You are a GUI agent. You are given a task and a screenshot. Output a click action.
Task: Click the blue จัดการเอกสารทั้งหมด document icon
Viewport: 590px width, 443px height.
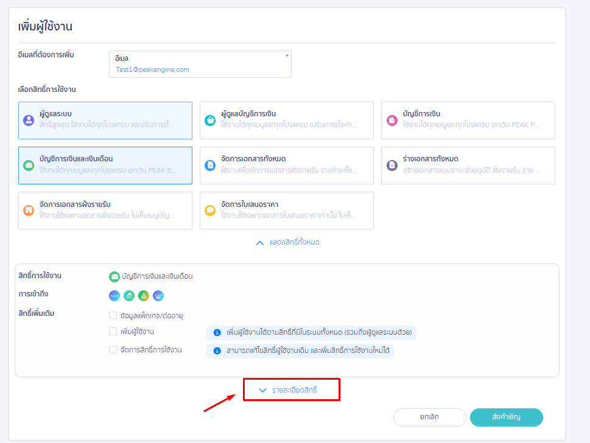click(x=209, y=165)
